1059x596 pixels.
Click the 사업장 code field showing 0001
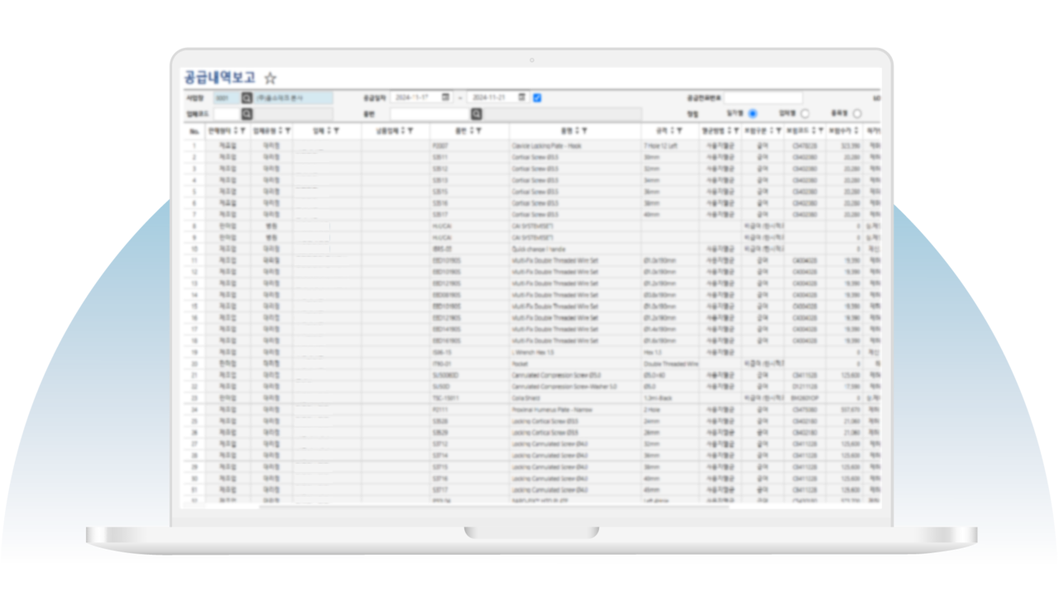pyautogui.click(x=227, y=98)
